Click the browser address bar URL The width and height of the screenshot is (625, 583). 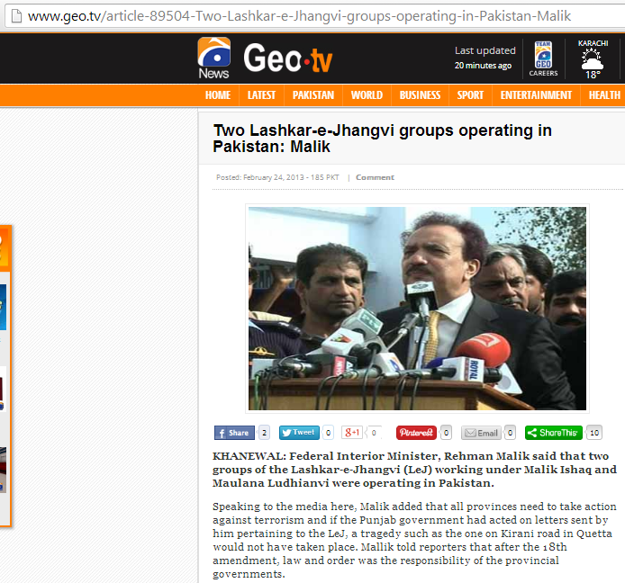(x=299, y=16)
